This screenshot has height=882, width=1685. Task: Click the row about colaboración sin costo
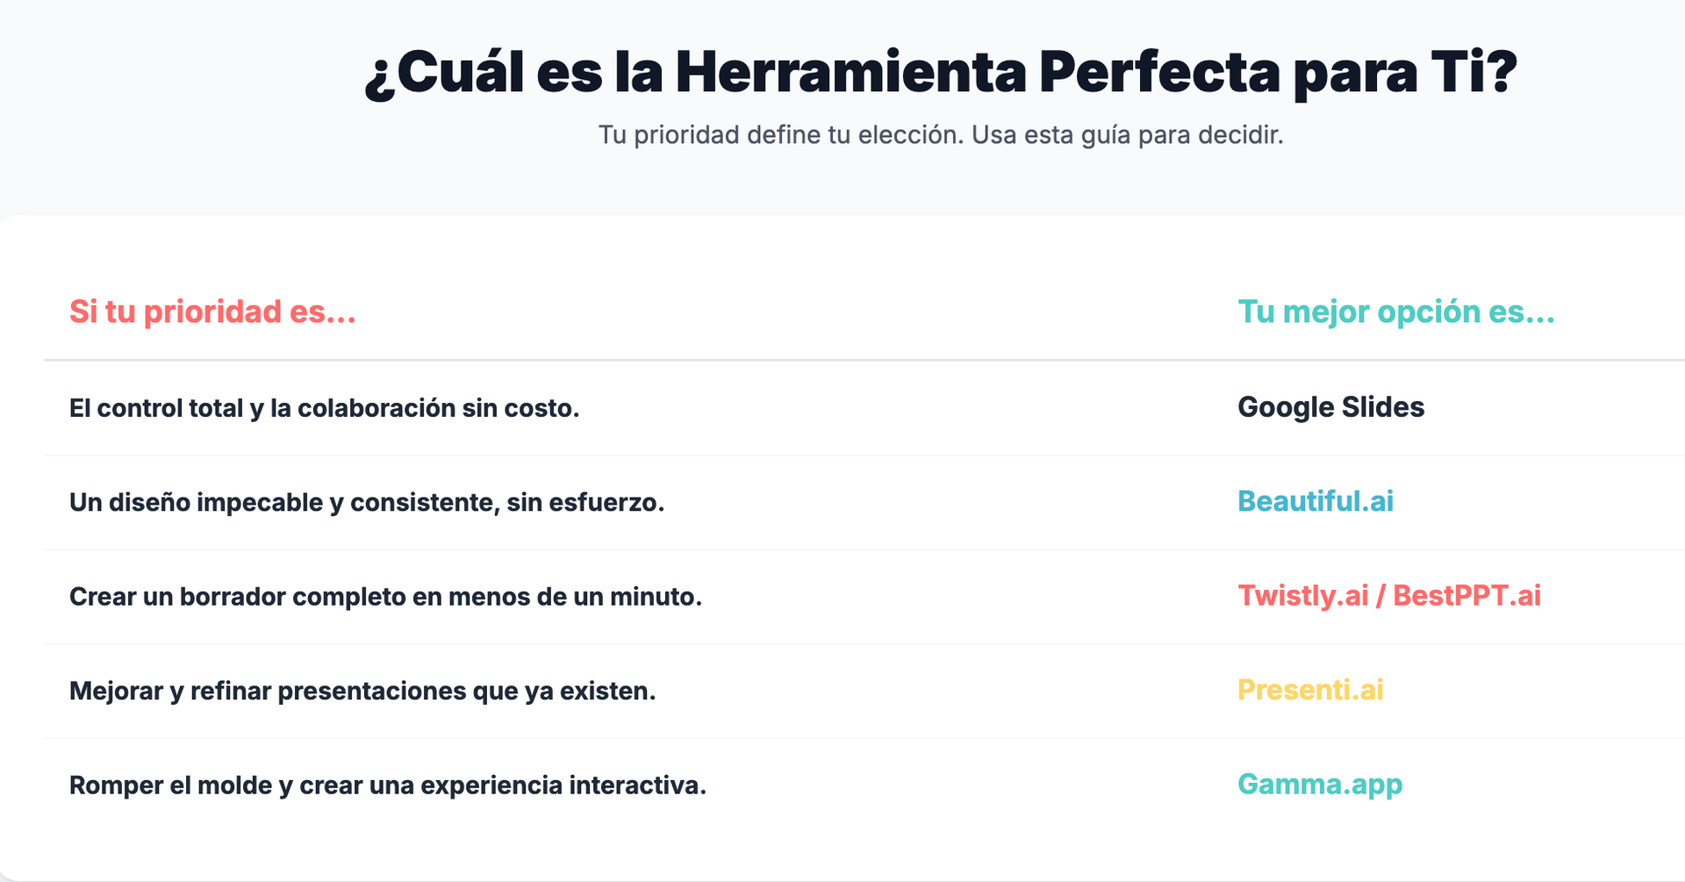point(864,408)
